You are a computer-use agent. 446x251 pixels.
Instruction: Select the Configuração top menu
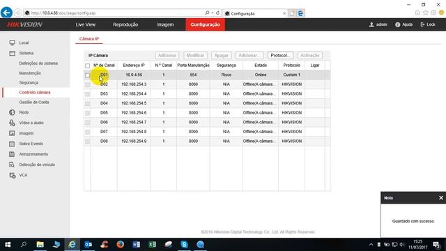[x=205, y=25]
